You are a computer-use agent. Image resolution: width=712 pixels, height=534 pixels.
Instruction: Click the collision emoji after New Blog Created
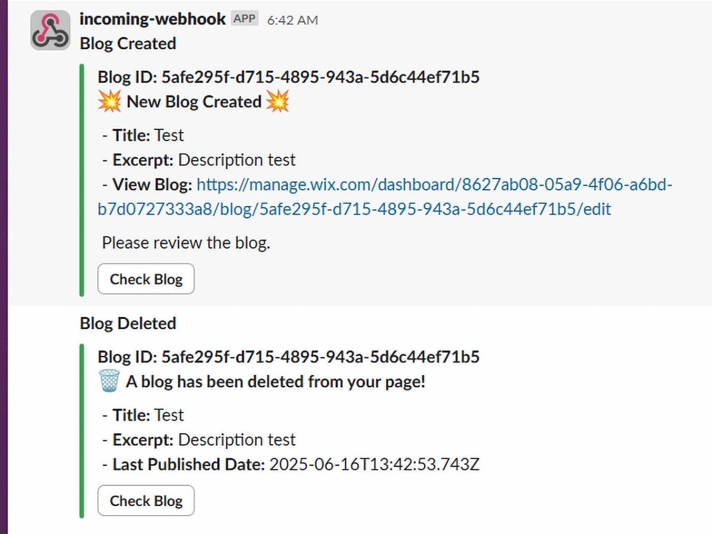click(277, 101)
